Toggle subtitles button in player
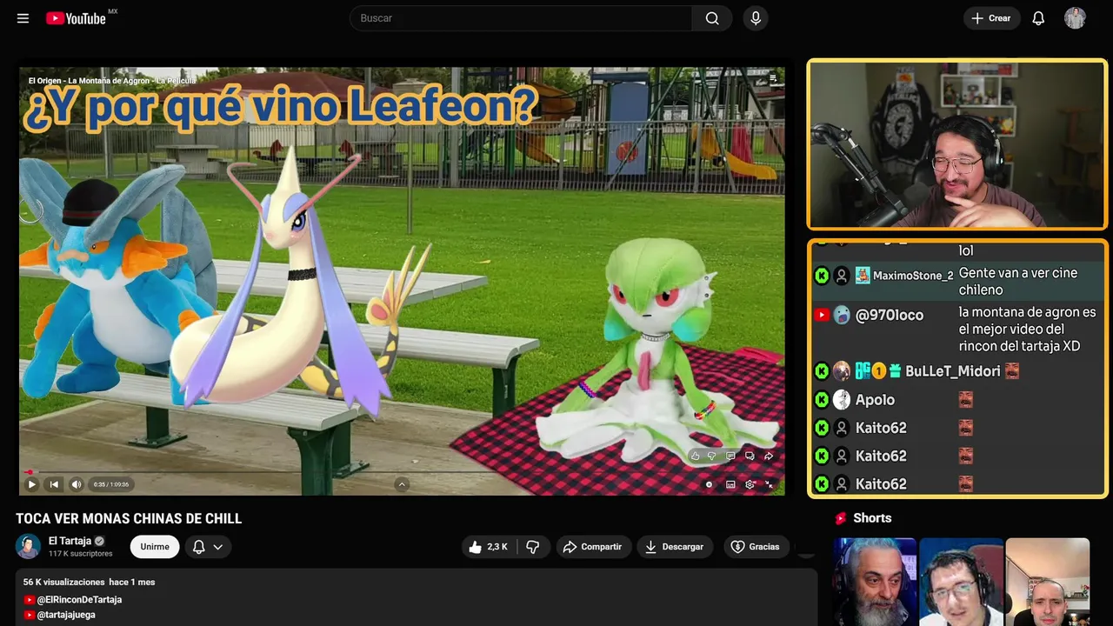The height and width of the screenshot is (626, 1113). point(730,484)
